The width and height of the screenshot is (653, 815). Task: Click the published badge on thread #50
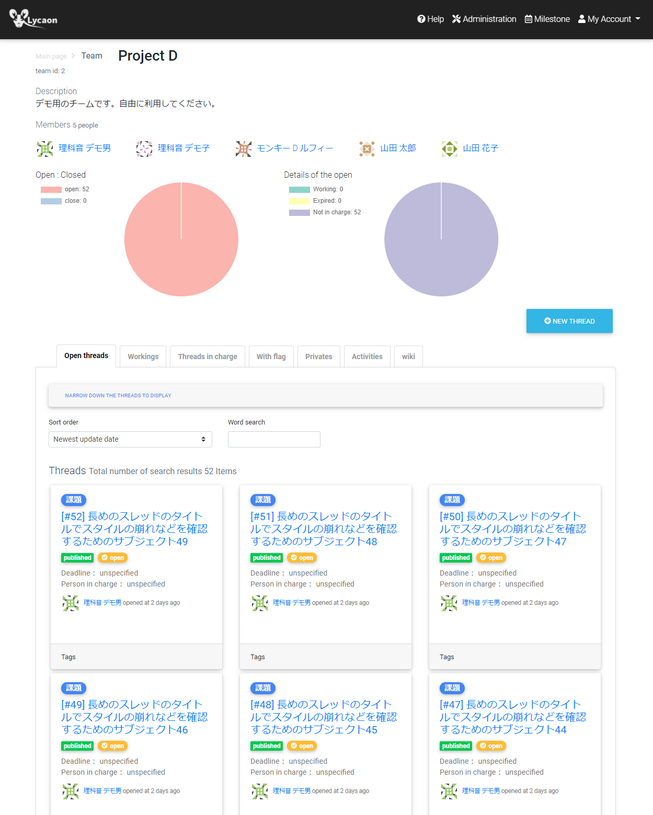click(x=456, y=558)
